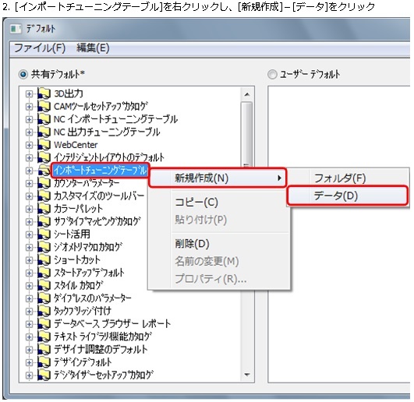Click the デフォルト window title icon
The image size is (414, 402).
[x=16, y=29]
